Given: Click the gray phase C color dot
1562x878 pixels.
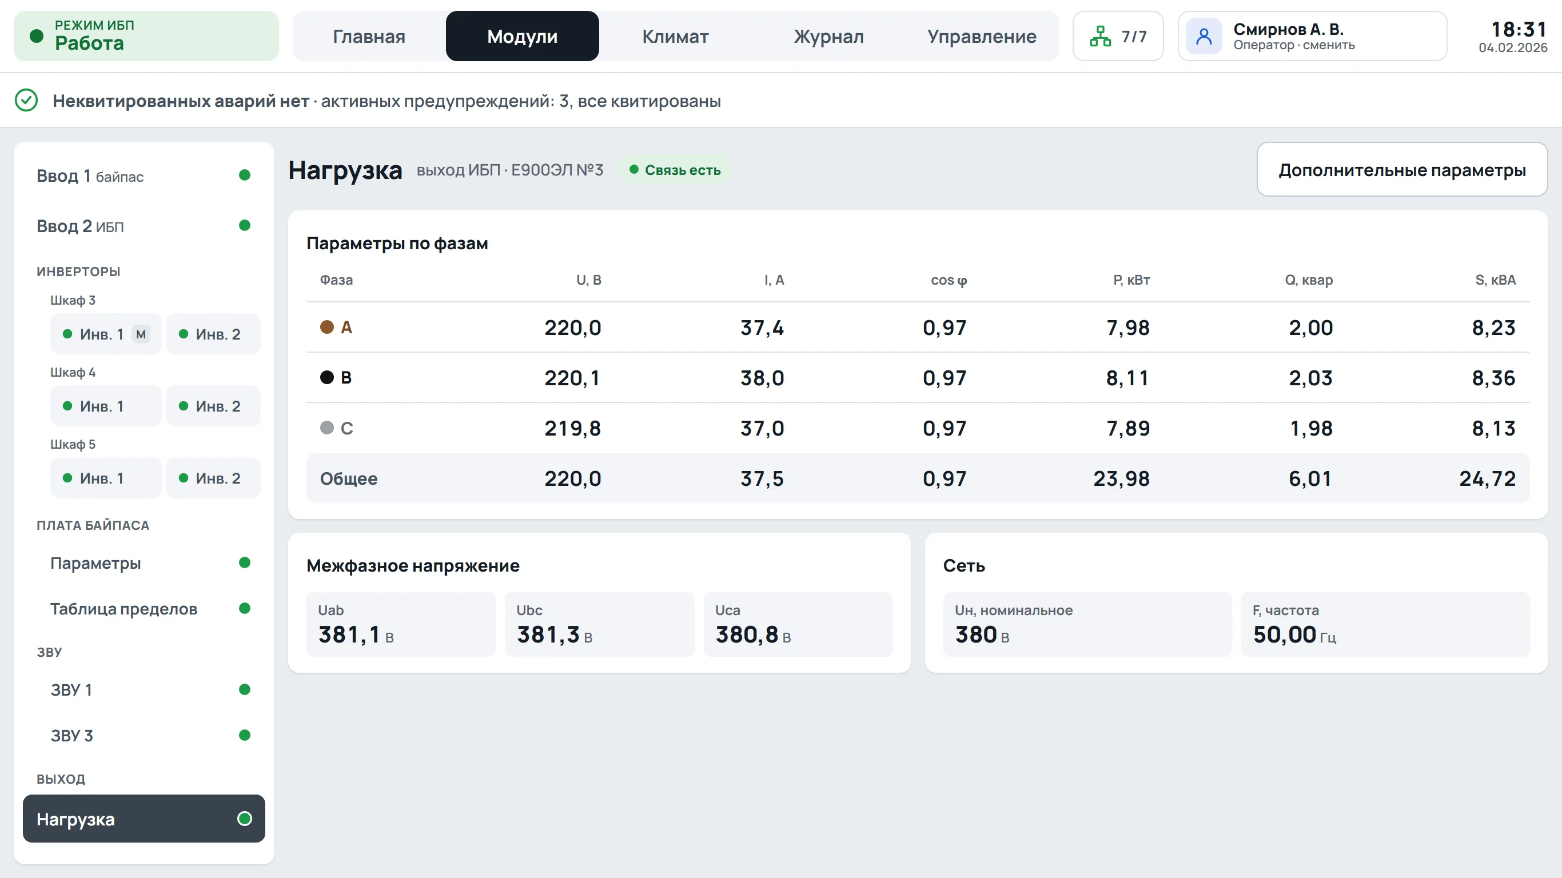Looking at the screenshot, I should click(327, 428).
